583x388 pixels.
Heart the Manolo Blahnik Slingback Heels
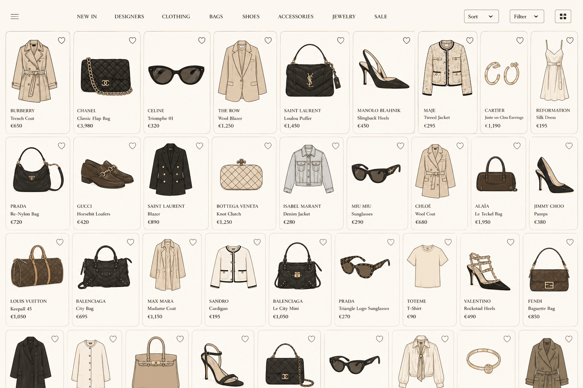tap(406, 41)
